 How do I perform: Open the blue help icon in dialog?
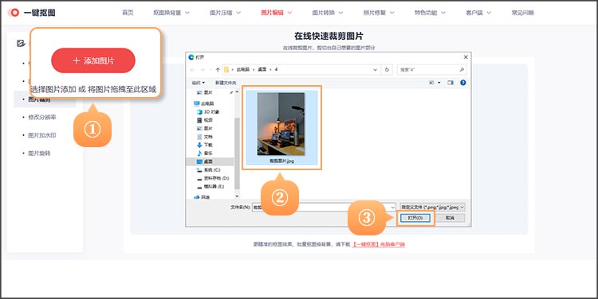coord(463,83)
